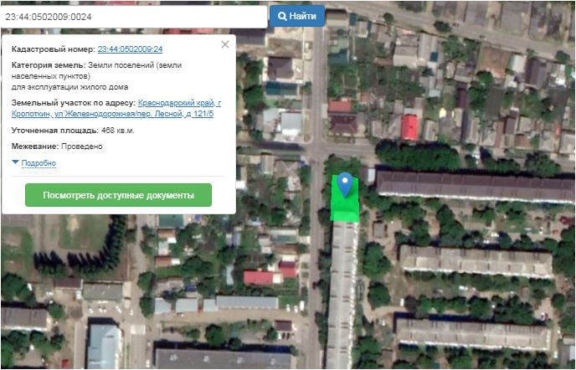Open the Краснодарский край address link
This screenshot has height=370, width=576.
click(116, 108)
